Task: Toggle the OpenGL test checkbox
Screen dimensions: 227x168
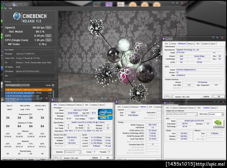Action: click(x=53, y=28)
